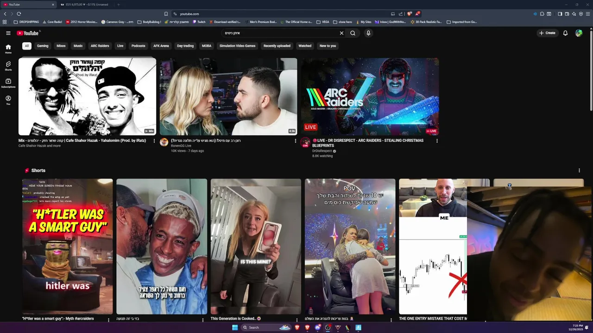Open the ARC Raiders live thumbnail
Screen dimensions: 593x333
(370, 96)
